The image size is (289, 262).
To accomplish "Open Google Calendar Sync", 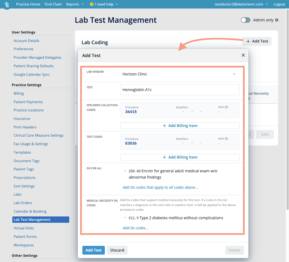I will coord(32,74).
